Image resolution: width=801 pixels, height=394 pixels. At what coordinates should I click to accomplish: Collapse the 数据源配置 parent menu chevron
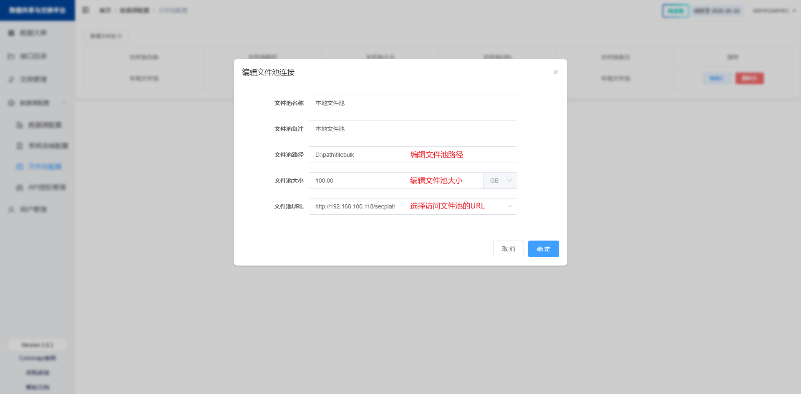64,103
